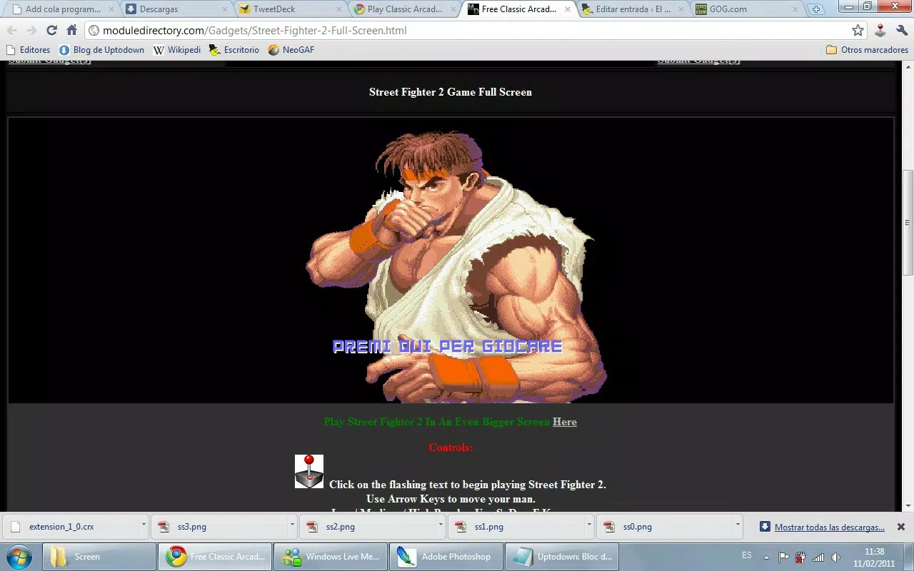Go back using the browser back arrow
The height and width of the screenshot is (571, 914).
[12, 31]
